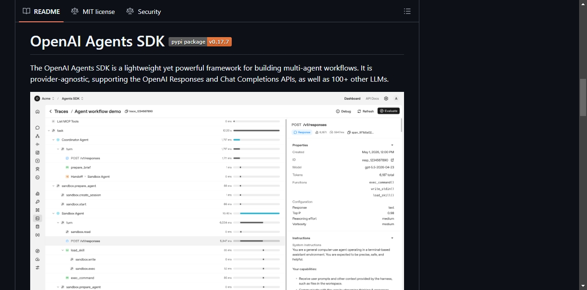Image resolution: width=587 pixels, height=290 pixels.
Task: Click API Docs in the demo header
Action: point(372,98)
